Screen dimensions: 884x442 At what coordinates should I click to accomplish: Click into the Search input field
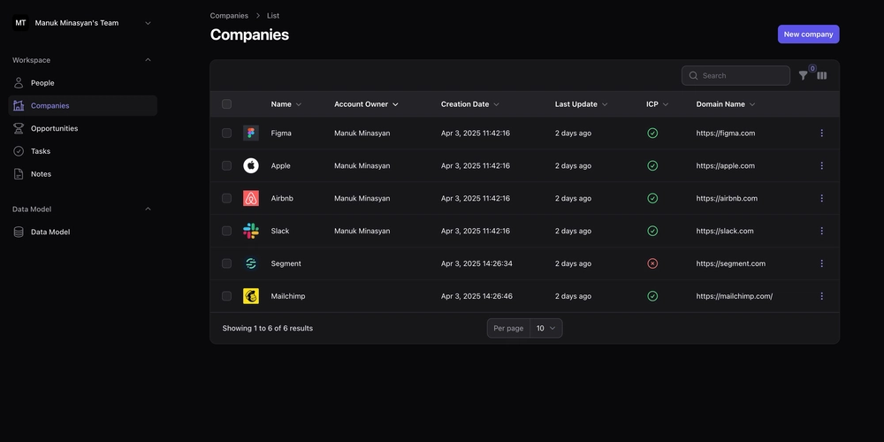[x=735, y=75]
